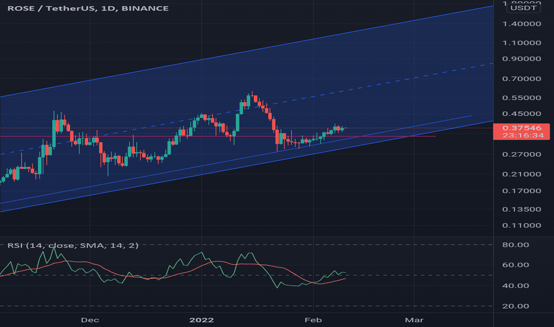Click the RSI 60.00 scale label

click(x=515, y=265)
